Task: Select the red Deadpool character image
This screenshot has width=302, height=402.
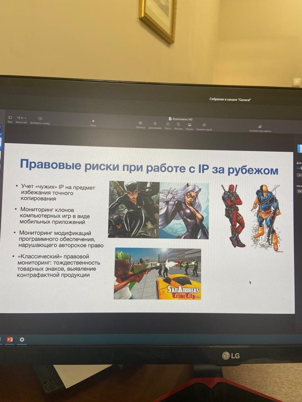Action: [233, 214]
